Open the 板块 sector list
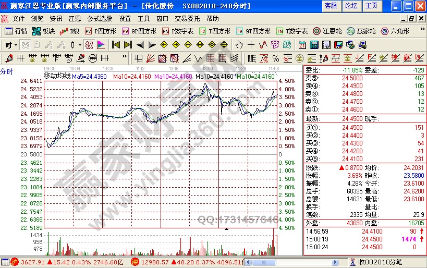The image size is (427, 268). click(44, 31)
